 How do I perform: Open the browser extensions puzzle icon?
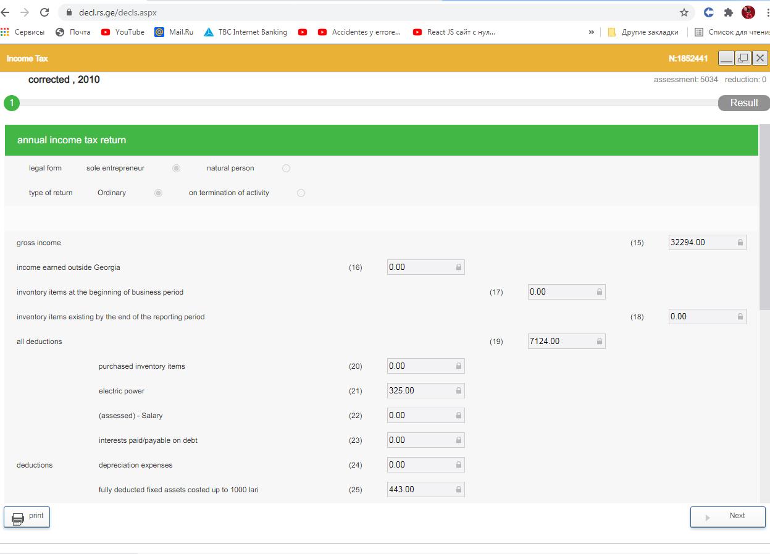[729, 12]
